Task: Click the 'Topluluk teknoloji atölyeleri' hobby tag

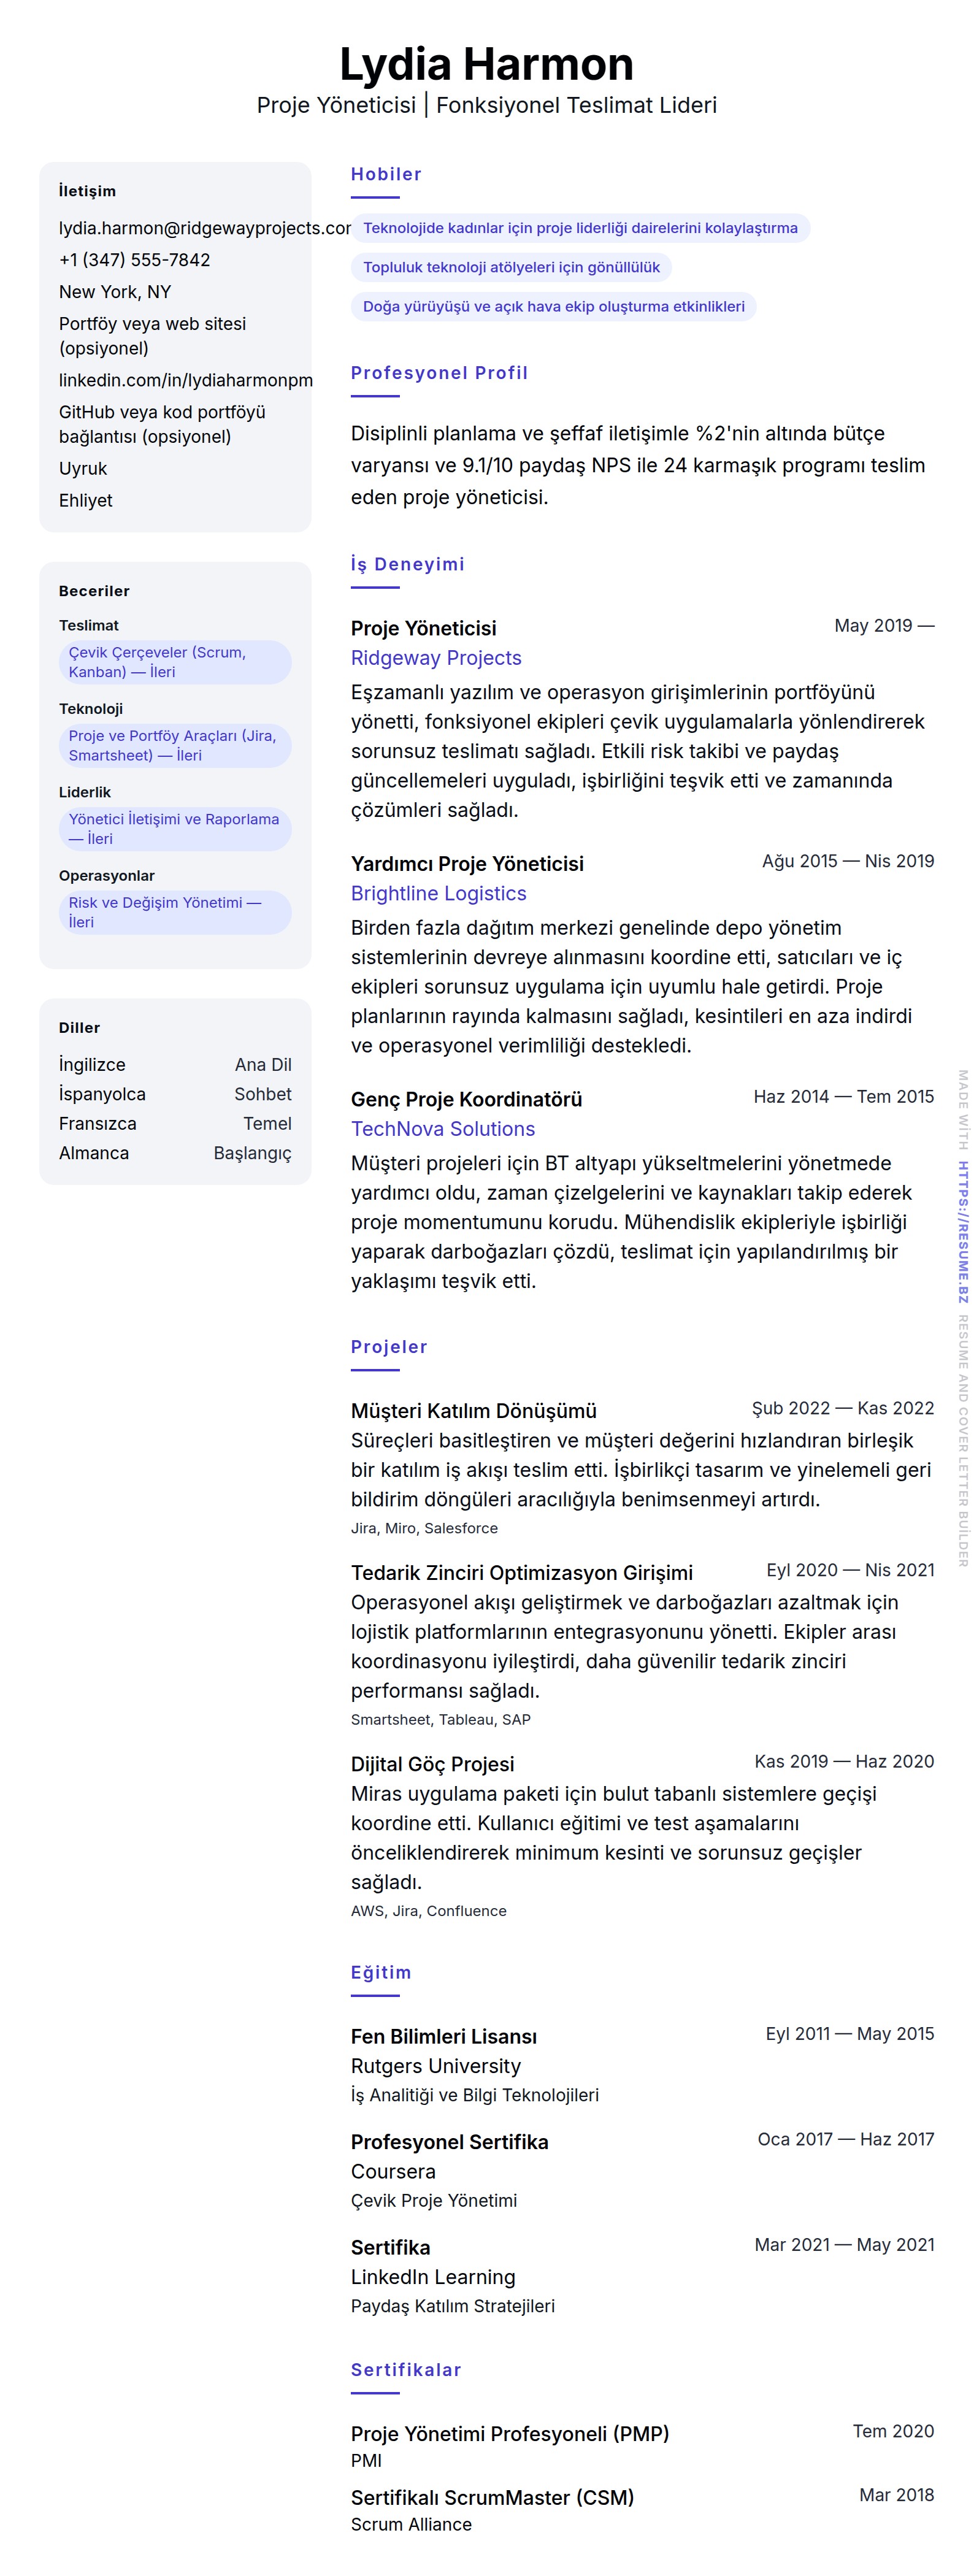Action: [511, 267]
